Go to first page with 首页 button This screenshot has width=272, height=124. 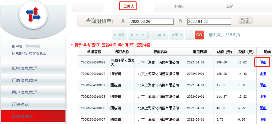point(119,35)
